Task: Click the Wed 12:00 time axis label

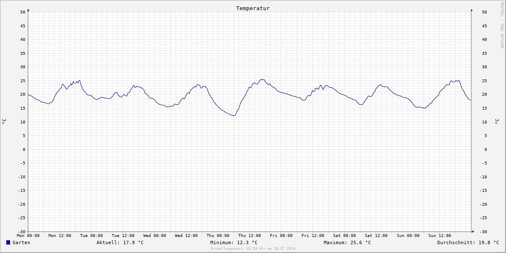Action: (186, 236)
